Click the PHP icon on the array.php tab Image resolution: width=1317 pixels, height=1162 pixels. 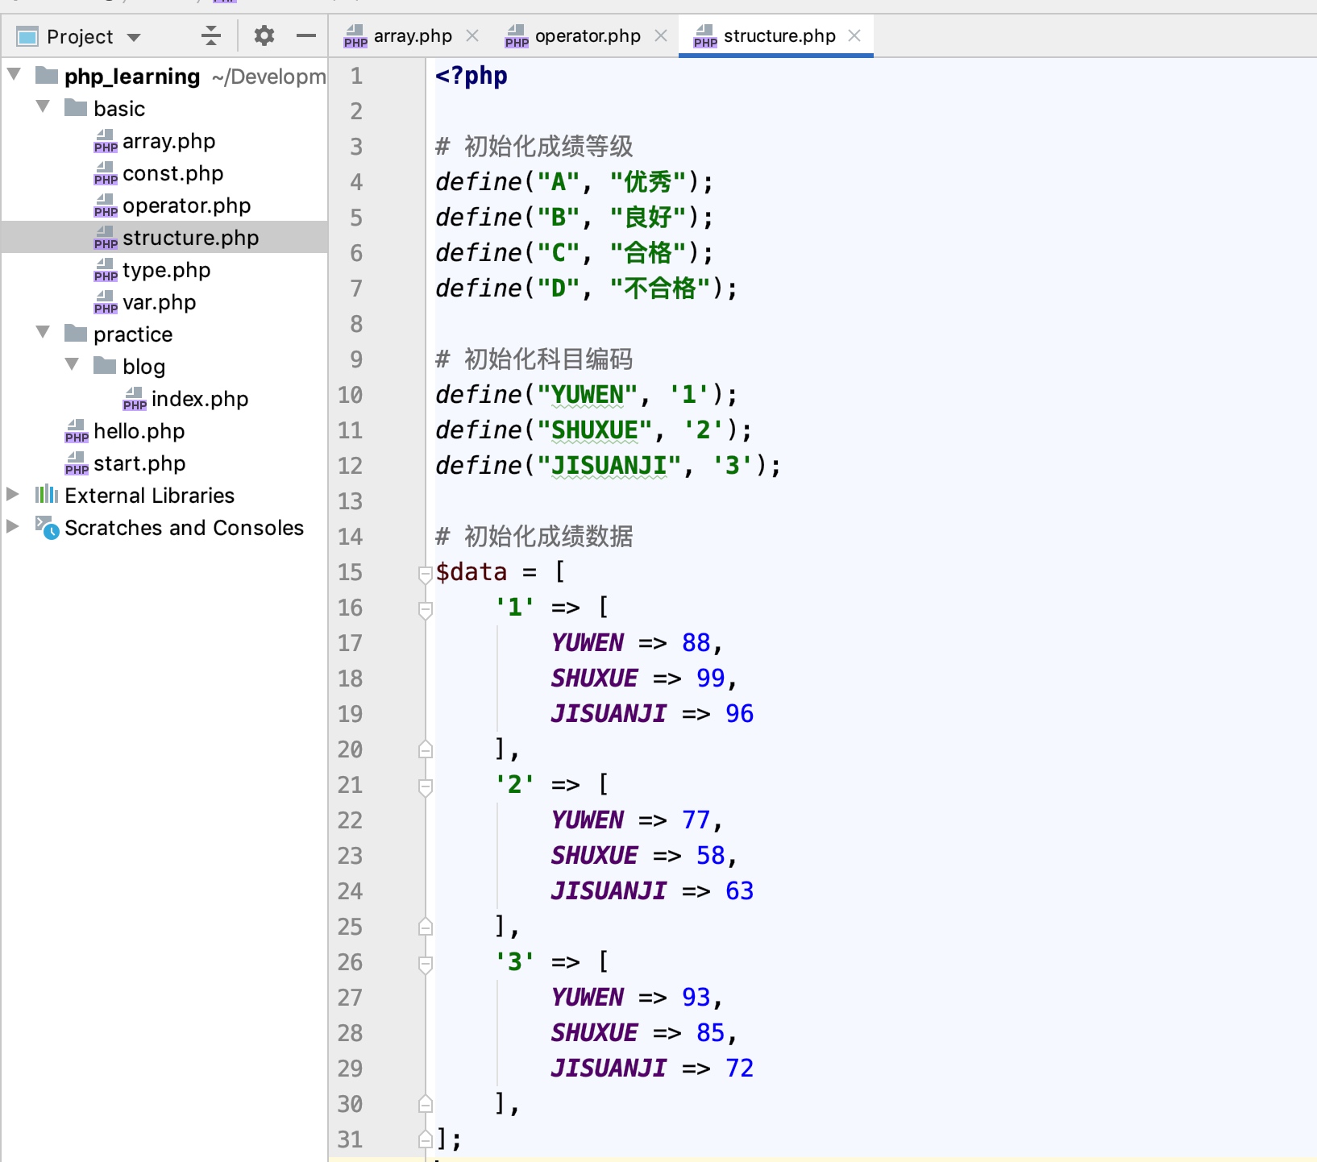click(x=355, y=36)
